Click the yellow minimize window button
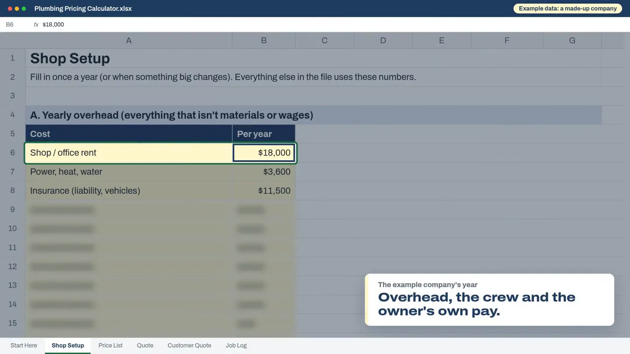Image resolution: width=630 pixels, height=354 pixels. pos(17,9)
